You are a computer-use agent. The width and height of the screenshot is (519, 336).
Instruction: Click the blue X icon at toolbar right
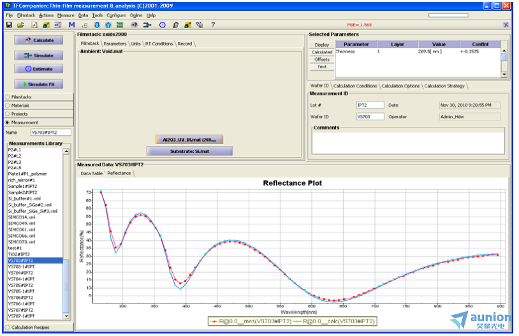pyautogui.click(x=506, y=25)
